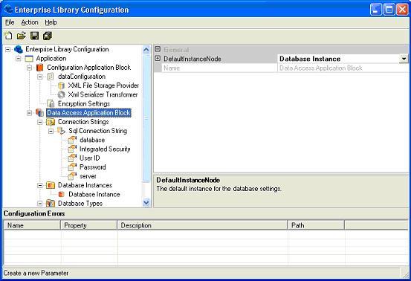Click the Database Instance node icon
The image size is (411, 281).
pyautogui.click(x=62, y=194)
